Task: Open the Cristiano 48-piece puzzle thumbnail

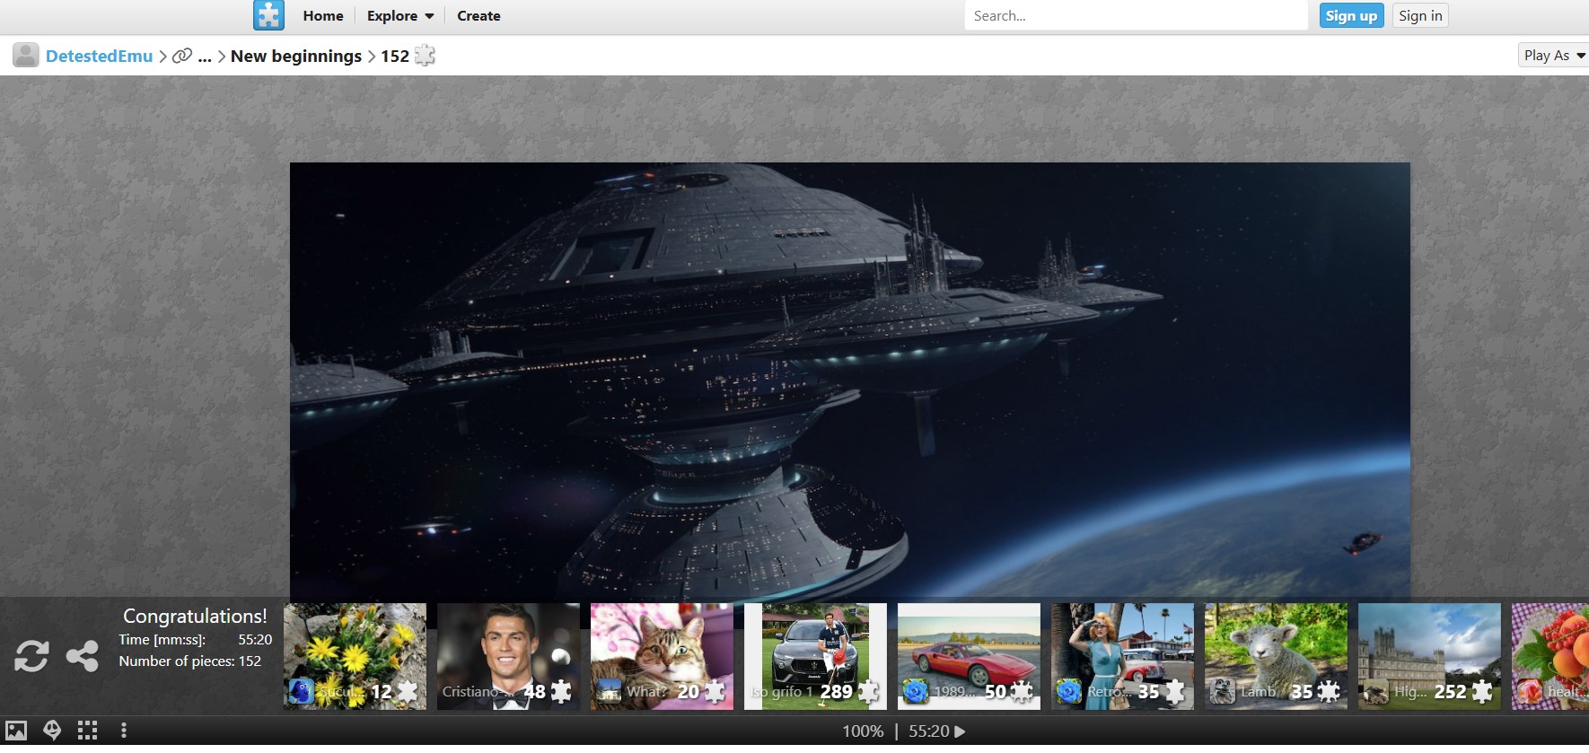Action: point(508,656)
